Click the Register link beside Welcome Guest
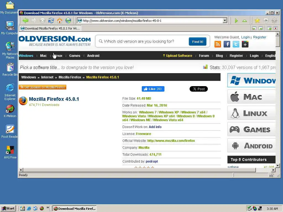The height and width of the screenshot is (212, 283). tap(260, 37)
